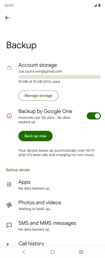This screenshot has width=105, height=258.
Task: Tap the Photos pinwheel icon
Action: point(9,205)
